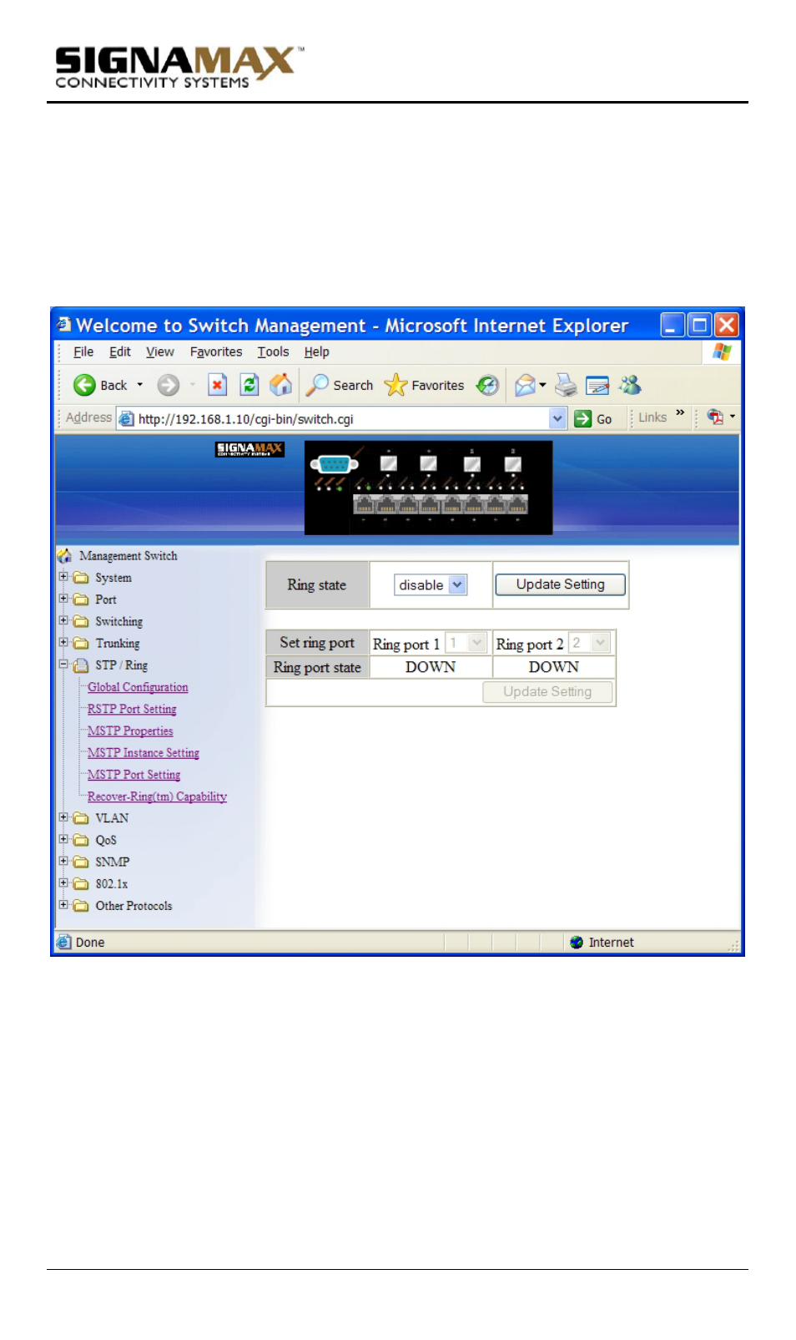Image resolution: width=796 pixels, height=1340 pixels.
Task: Click the Ring port 1 DOWN state cell
Action: [x=431, y=667]
